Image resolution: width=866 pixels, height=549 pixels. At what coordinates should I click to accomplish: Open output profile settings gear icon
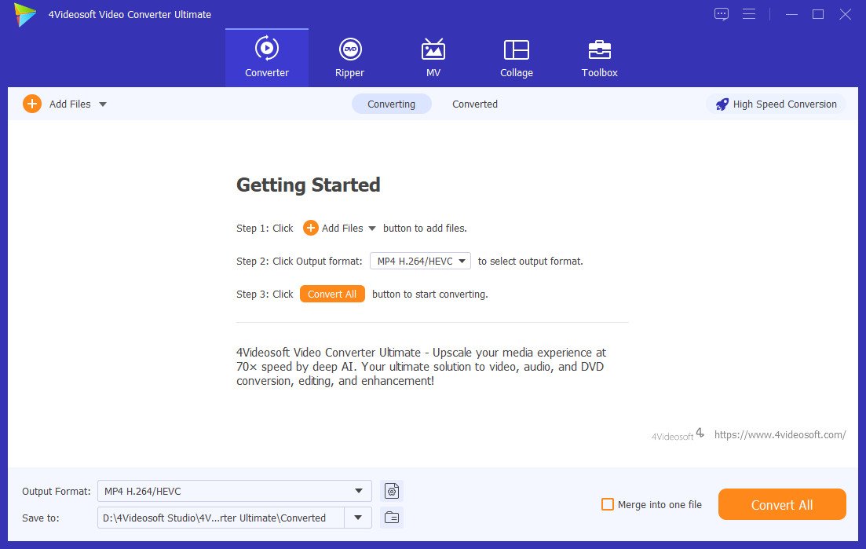coord(392,491)
